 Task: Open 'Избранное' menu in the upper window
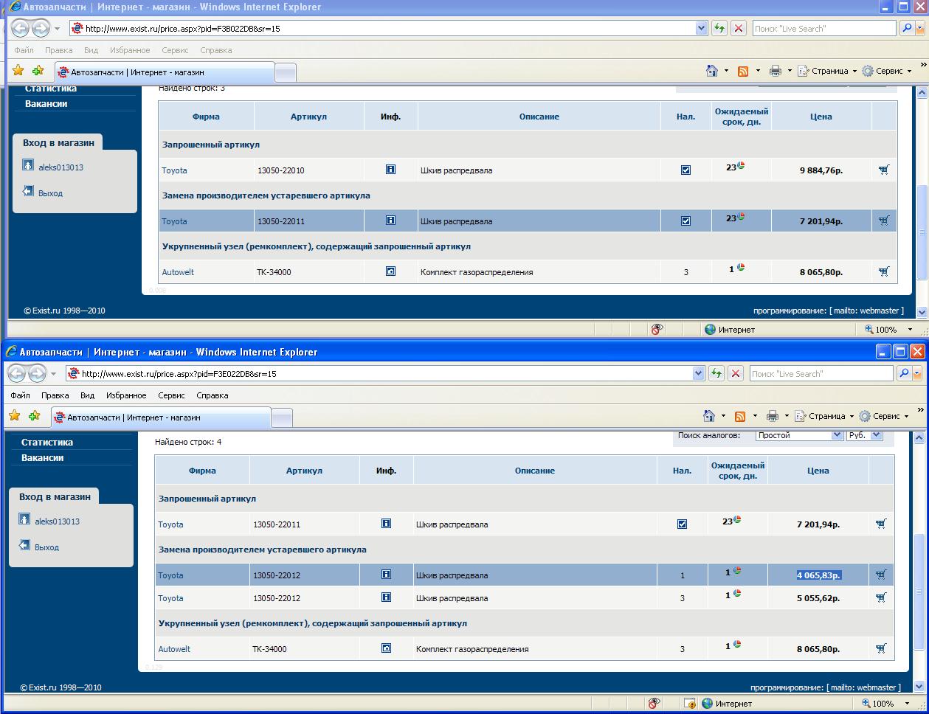click(x=129, y=50)
